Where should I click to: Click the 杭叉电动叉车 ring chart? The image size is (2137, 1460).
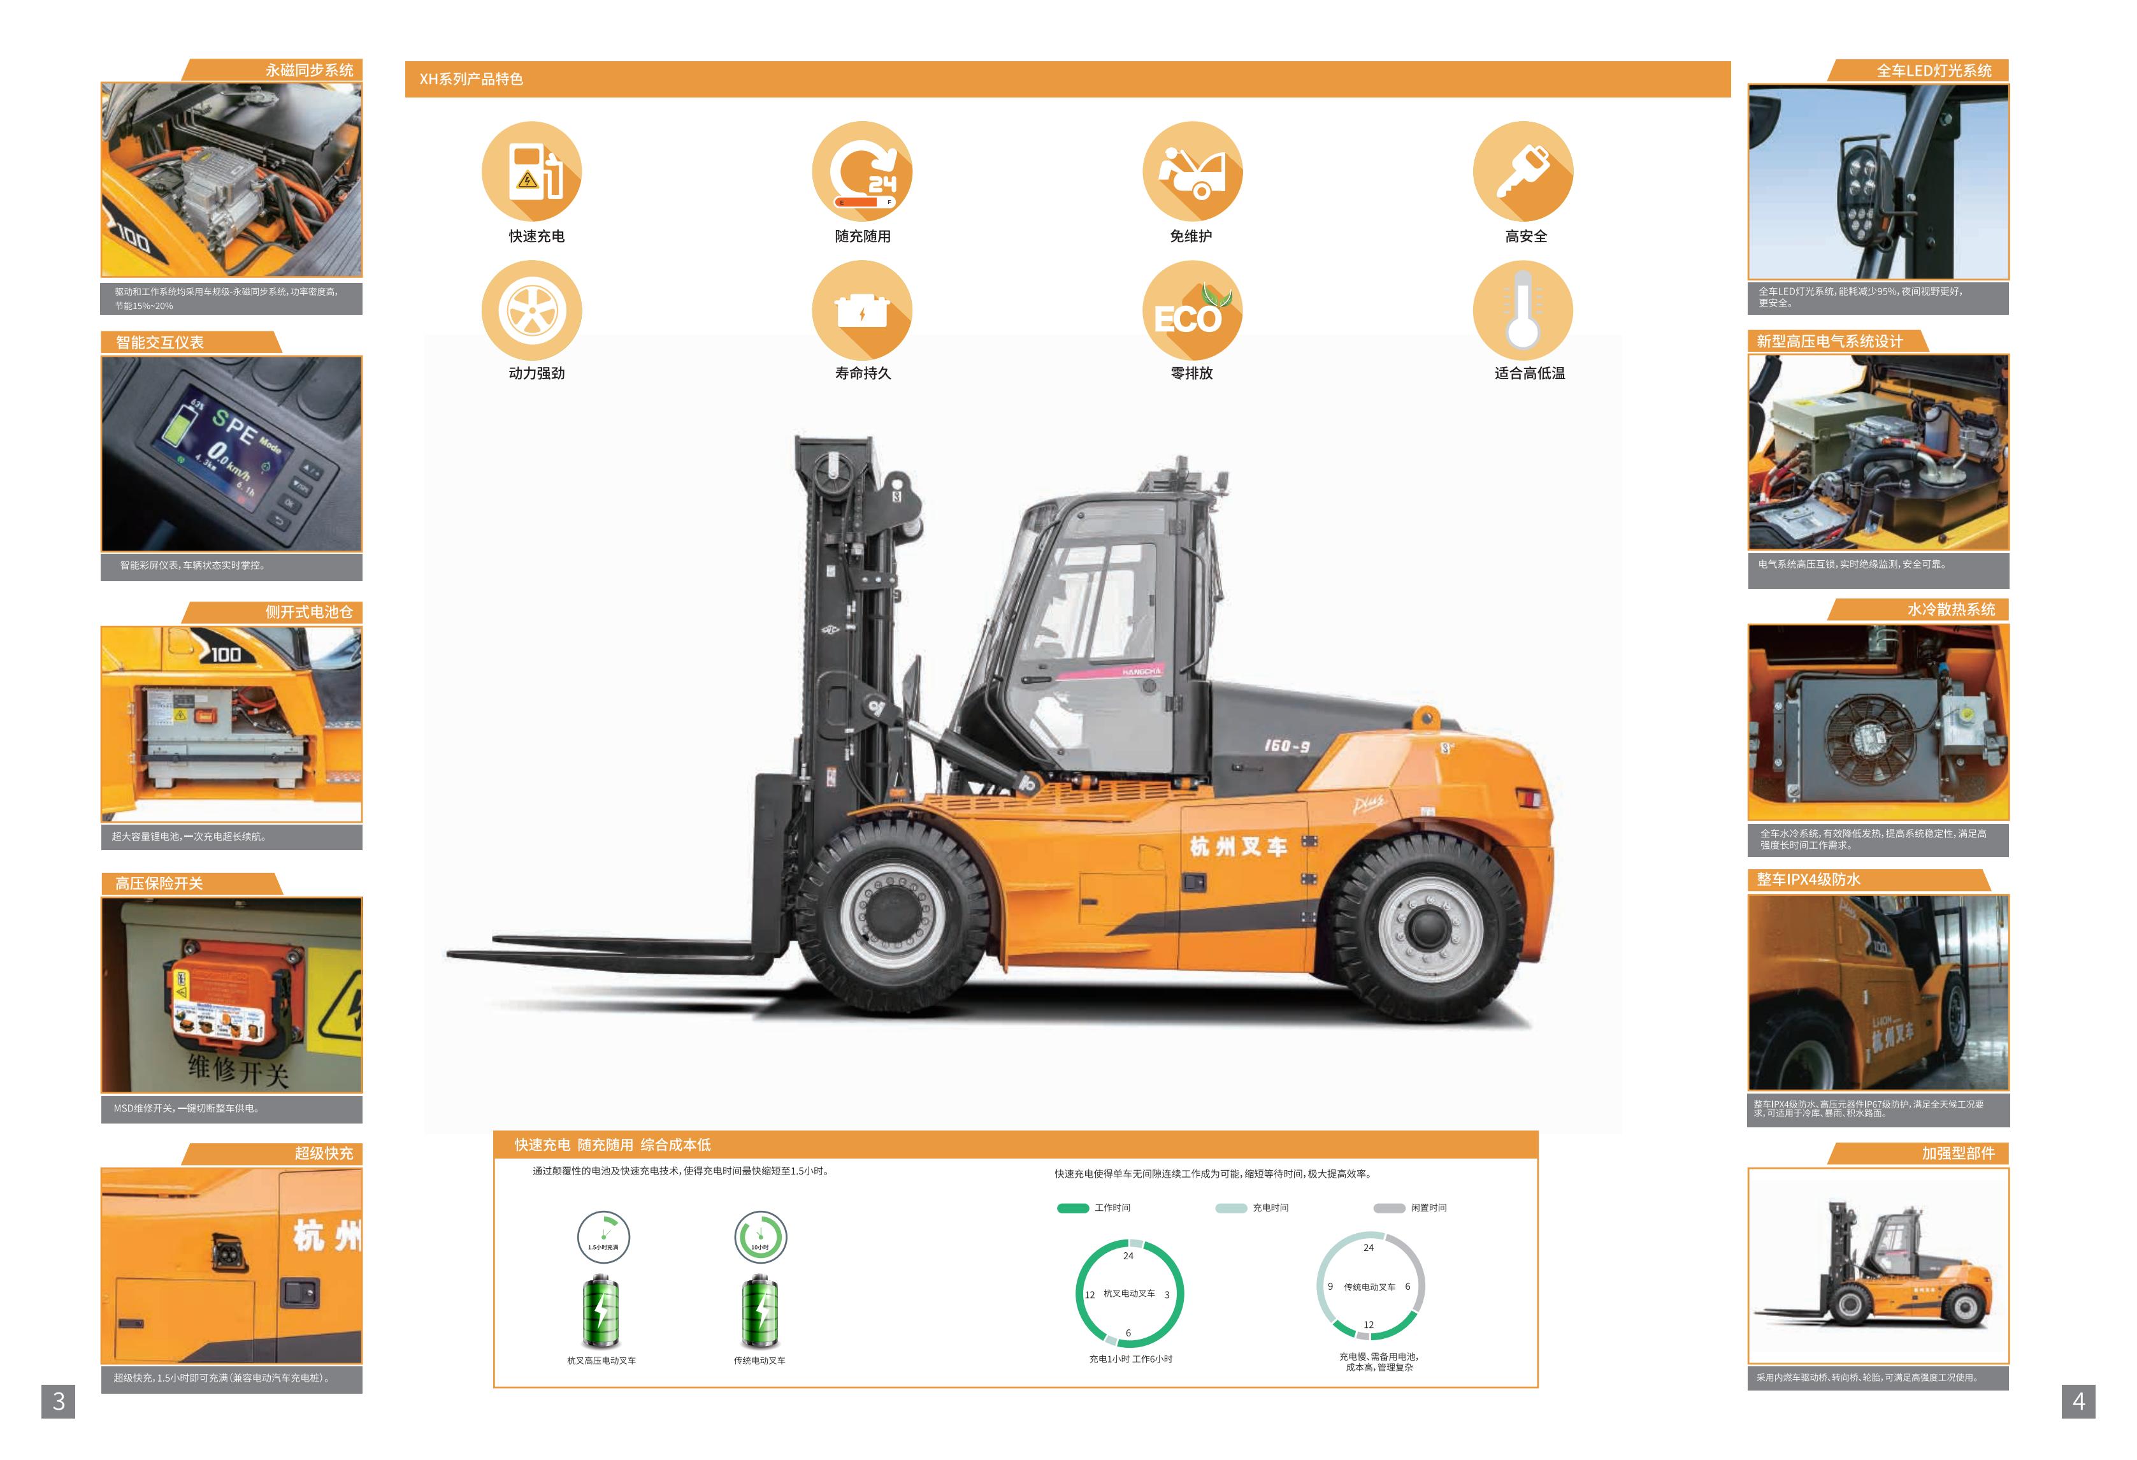1129,1292
